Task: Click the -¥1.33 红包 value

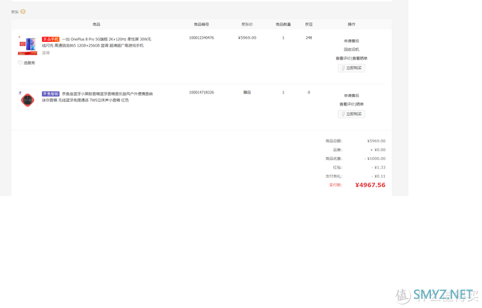Action: pos(379,167)
